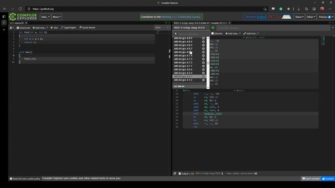The width and height of the screenshot is (335, 188).
Task: Open the compiler pane Add new... dropdown
Action: coord(233,33)
